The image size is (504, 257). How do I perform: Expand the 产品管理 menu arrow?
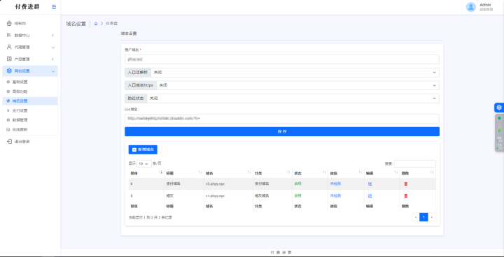[x=52, y=59]
